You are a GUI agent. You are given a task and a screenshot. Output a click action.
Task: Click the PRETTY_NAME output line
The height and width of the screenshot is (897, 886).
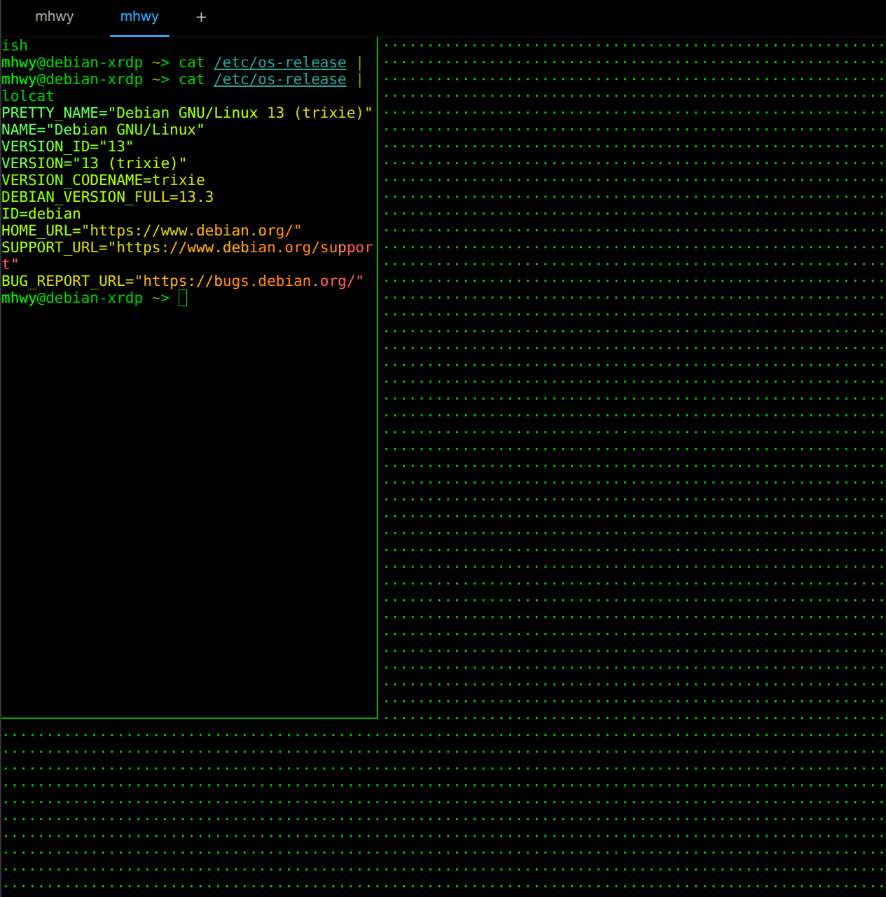click(x=187, y=113)
